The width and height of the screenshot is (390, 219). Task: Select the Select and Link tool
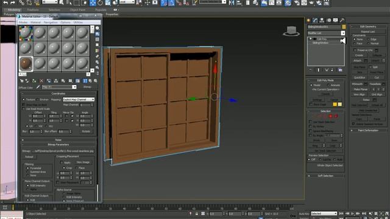pyautogui.click(x=22, y=2)
